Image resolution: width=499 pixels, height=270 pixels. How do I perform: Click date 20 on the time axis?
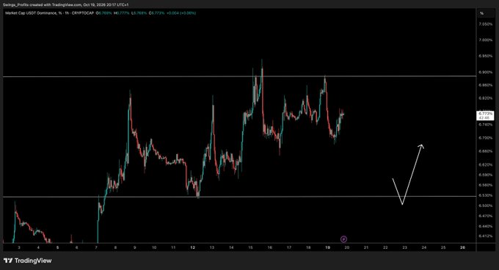pyautogui.click(x=347, y=247)
